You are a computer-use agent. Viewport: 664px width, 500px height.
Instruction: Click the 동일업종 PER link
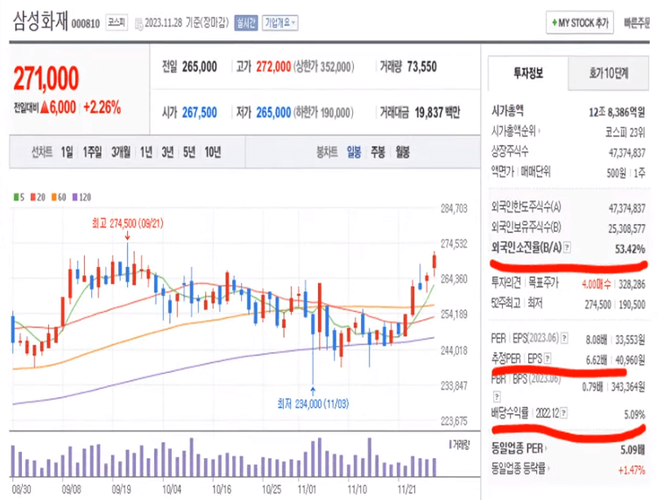[517, 448]
